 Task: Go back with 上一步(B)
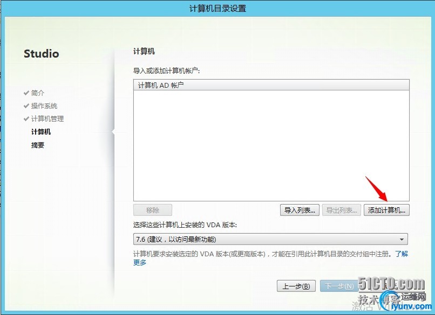click(x=296, y=286)
